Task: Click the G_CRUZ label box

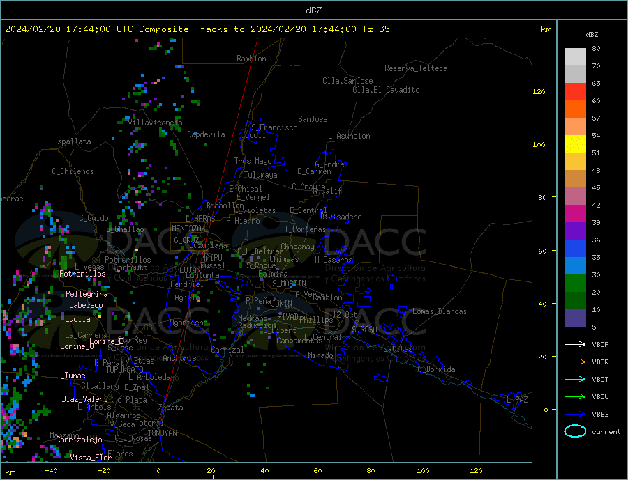Action: (x=186, y=240)
